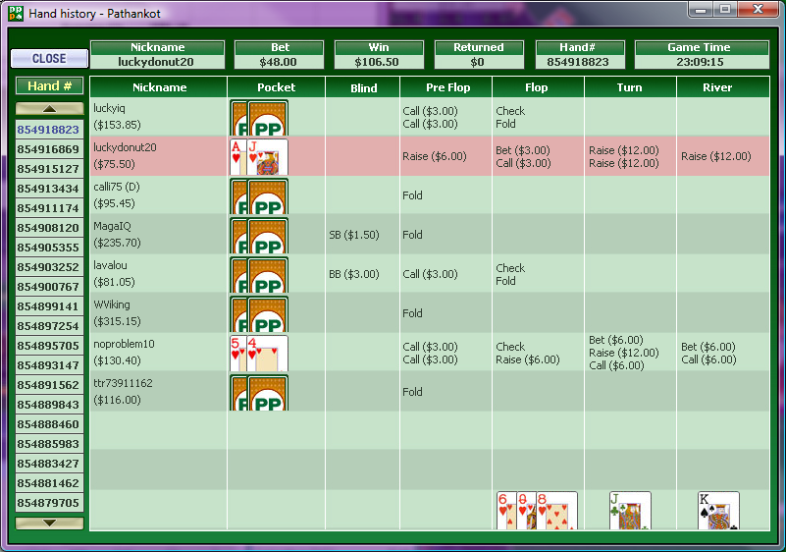Click lavalou's BB ($3.00) blind entry
The width and height of the screenshot is (786, 552).
click(354, 274)
